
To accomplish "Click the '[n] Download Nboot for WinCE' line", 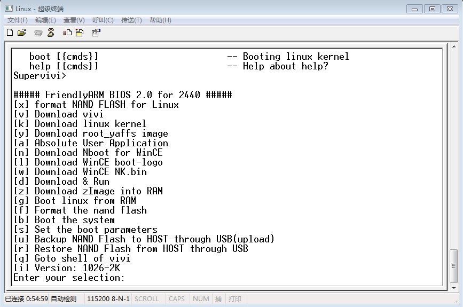I will 88,153.
